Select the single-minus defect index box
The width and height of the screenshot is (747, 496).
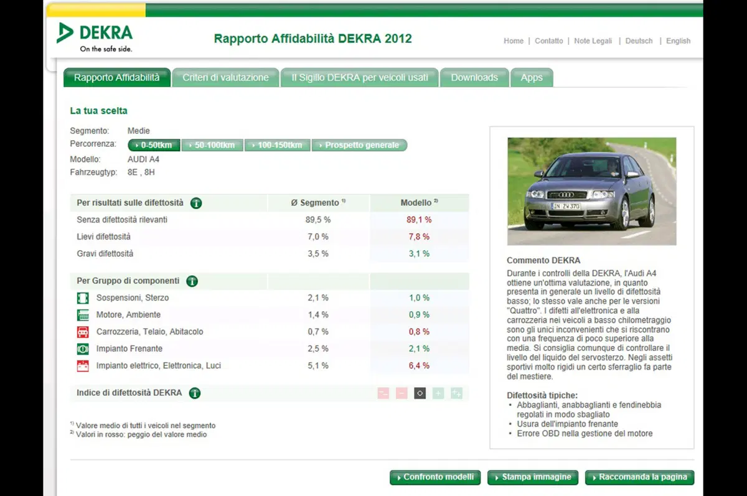[x=402, y=393]
